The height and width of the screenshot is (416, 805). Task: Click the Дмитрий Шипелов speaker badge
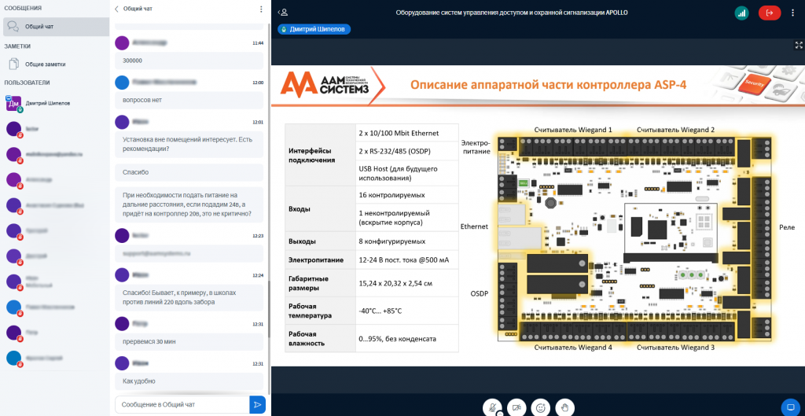(x=314, y=30)
